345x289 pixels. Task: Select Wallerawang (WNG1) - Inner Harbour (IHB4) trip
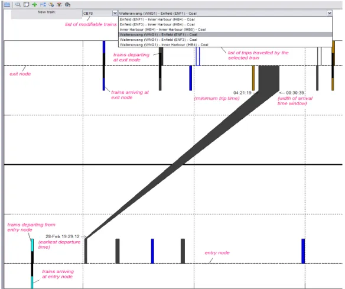click(x=225, y=45)
